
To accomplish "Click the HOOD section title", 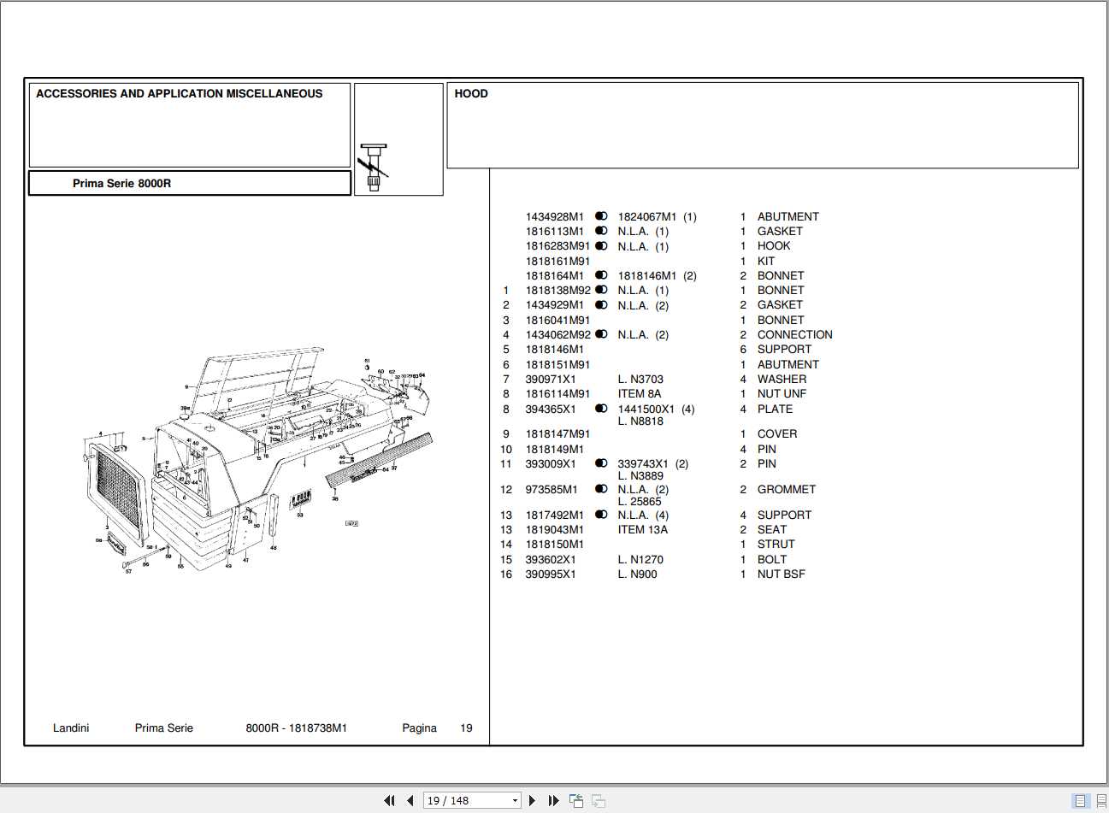I will coord(471,94).
